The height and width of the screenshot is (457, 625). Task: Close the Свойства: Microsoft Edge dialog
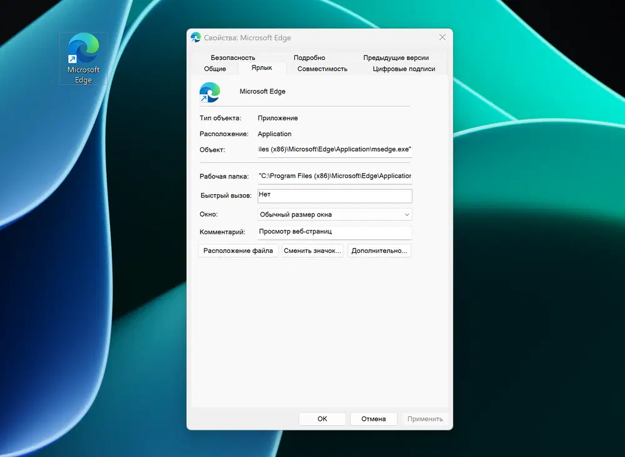pos(442,37)
